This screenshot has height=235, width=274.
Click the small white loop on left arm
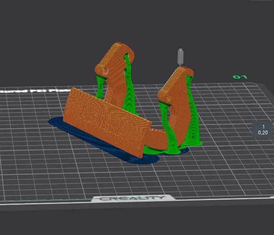click(x=105, y=71)
